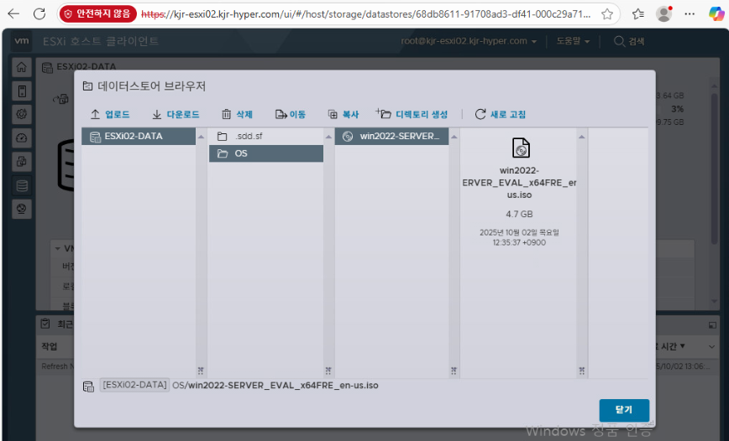Image resolution: width=729 pixels, height=441 pixels.
Task: Click resize handle under details column
Action: coord(582,371)
